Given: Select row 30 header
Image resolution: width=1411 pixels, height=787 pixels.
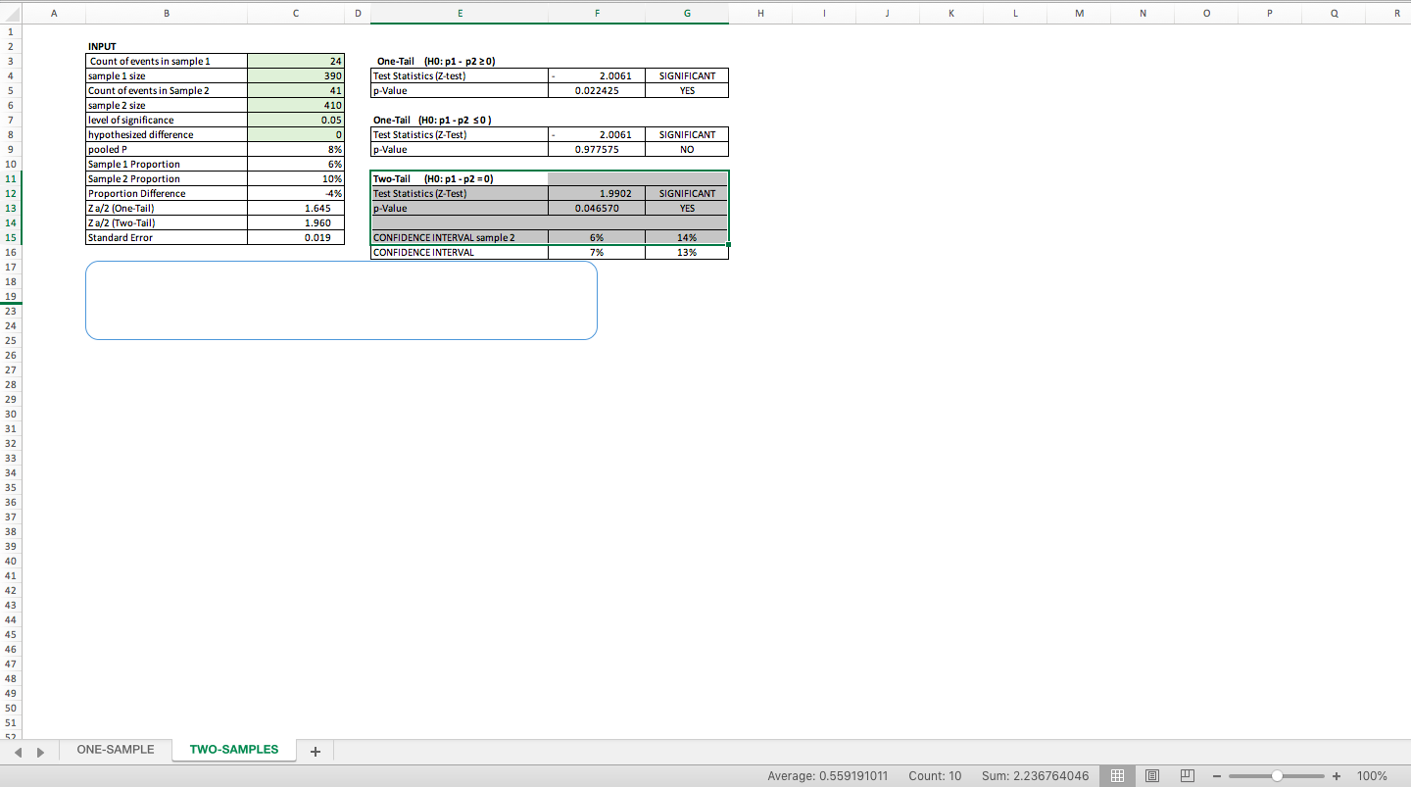Looking at the screenshot, I should tap(11, 414).
